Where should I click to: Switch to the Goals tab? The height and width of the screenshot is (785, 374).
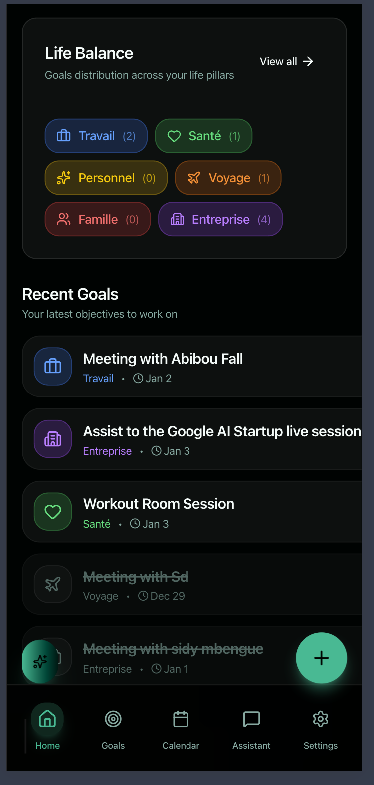(x=113, y=727)
